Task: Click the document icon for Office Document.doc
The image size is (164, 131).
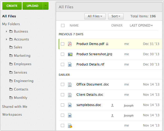Action: pos(70,84)
